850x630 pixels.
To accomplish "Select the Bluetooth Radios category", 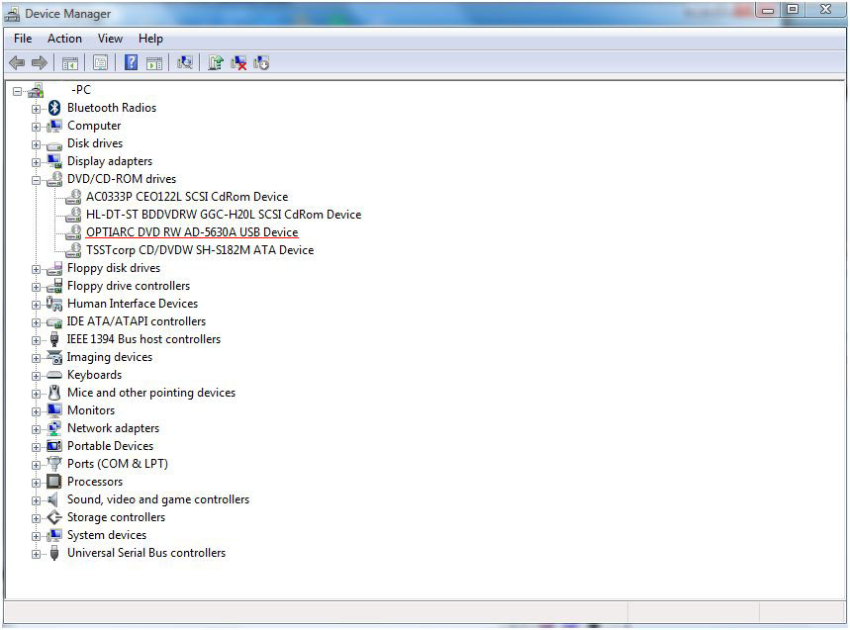I will [112, 108].
